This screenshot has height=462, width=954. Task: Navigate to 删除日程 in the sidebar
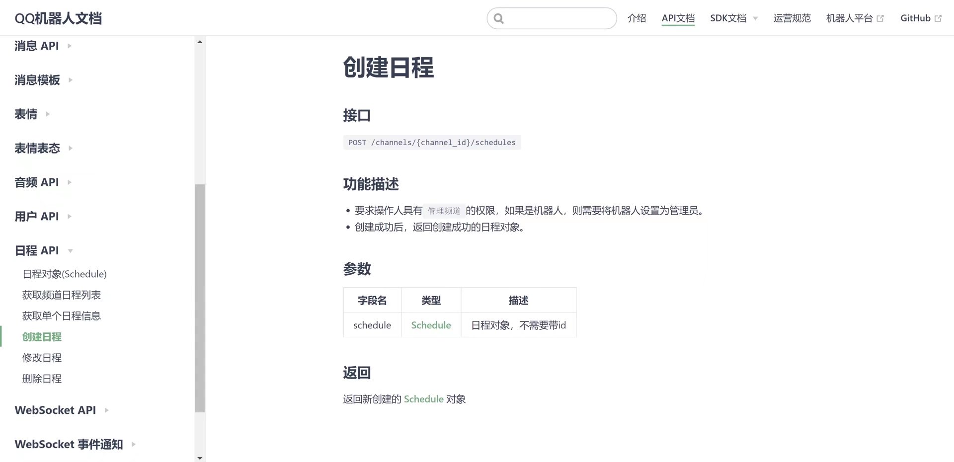42,379
